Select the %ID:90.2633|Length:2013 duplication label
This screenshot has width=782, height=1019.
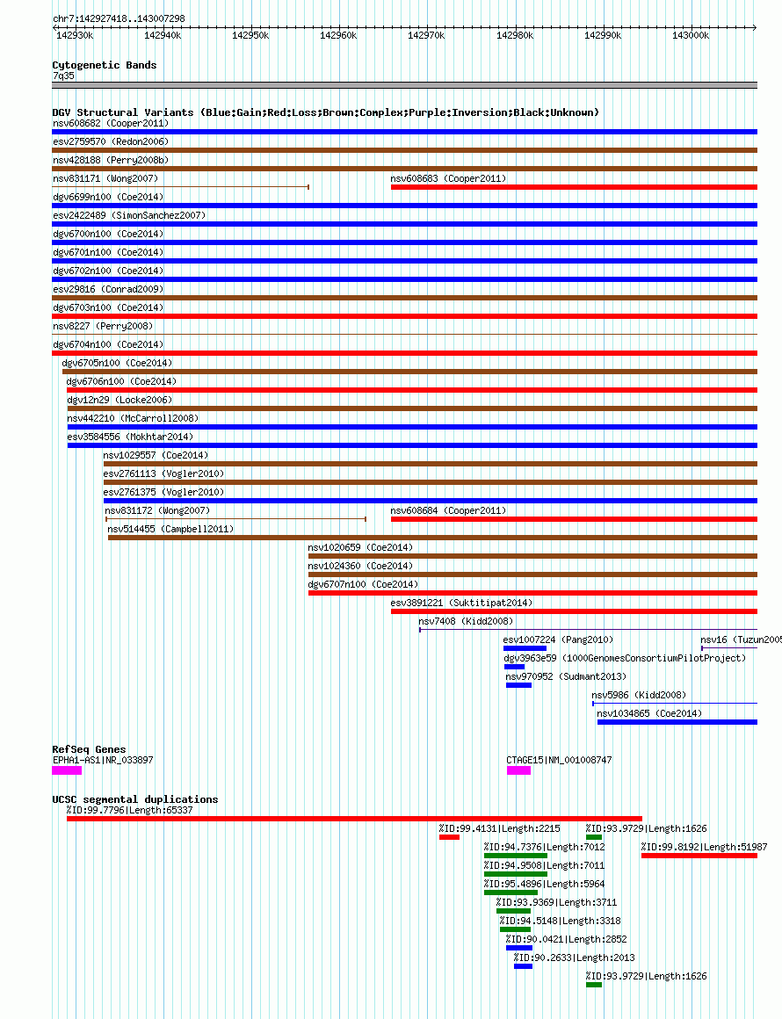[574, 958]
